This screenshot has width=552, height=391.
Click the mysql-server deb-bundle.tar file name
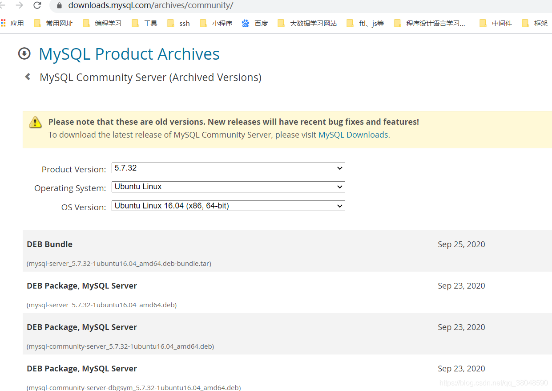[119, 264]
